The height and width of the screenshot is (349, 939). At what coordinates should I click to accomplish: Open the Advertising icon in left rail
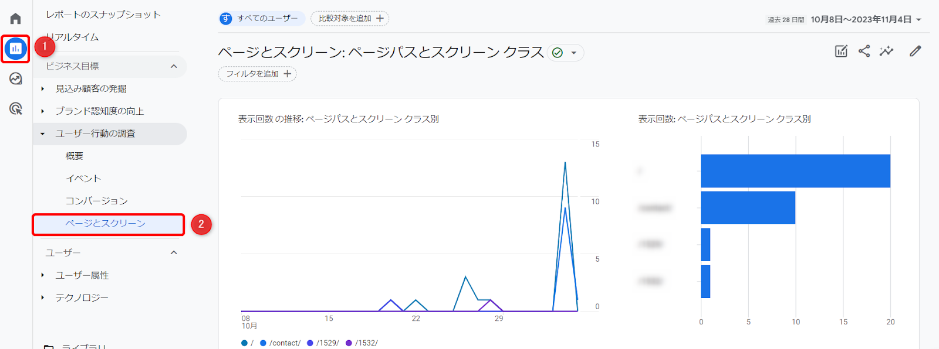pyautogui.click(x=16, y=108)
